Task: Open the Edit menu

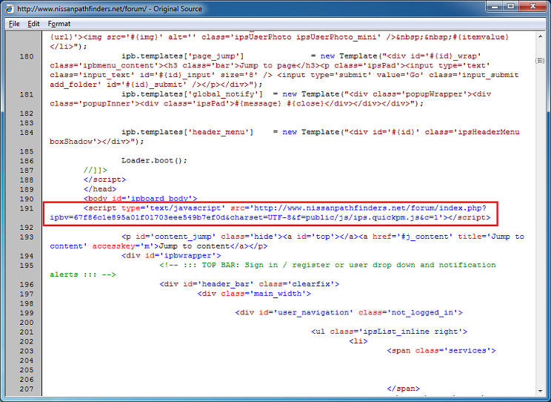Action: pos(33,24)
